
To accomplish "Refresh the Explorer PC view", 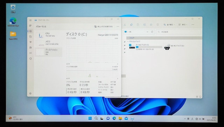I will pos(152,32).
